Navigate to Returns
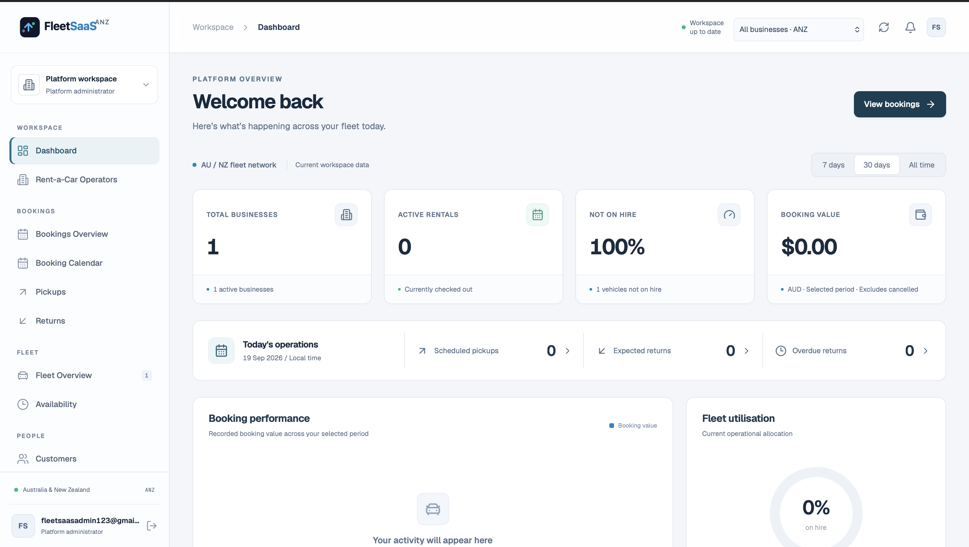Image resolution: width=969 pixels, height=547 pixels. pos(84,321)
